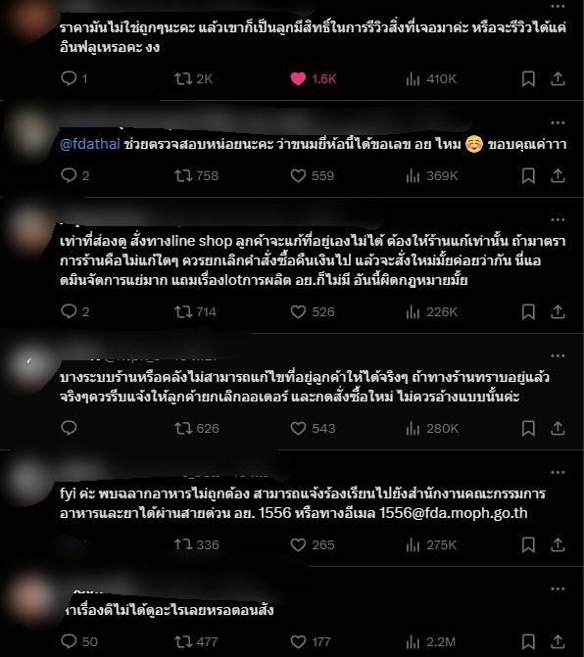Unlike the tweet with 1.6K likes

pos(298,78)
